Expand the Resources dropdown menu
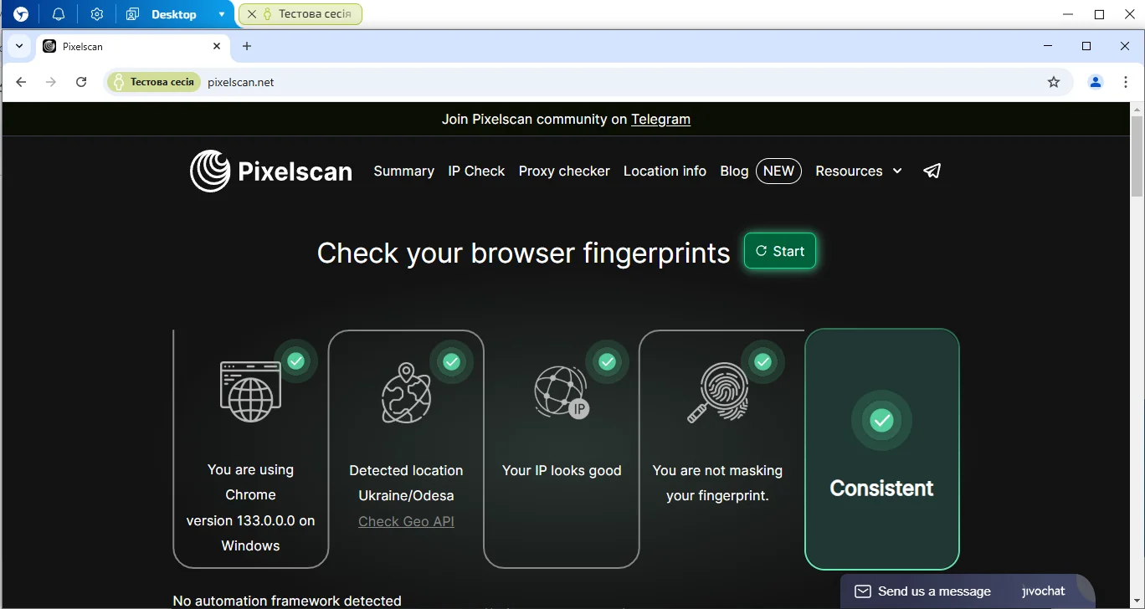Image resolution: width=1145 pixels, height=609 pixels. (859, 171)
